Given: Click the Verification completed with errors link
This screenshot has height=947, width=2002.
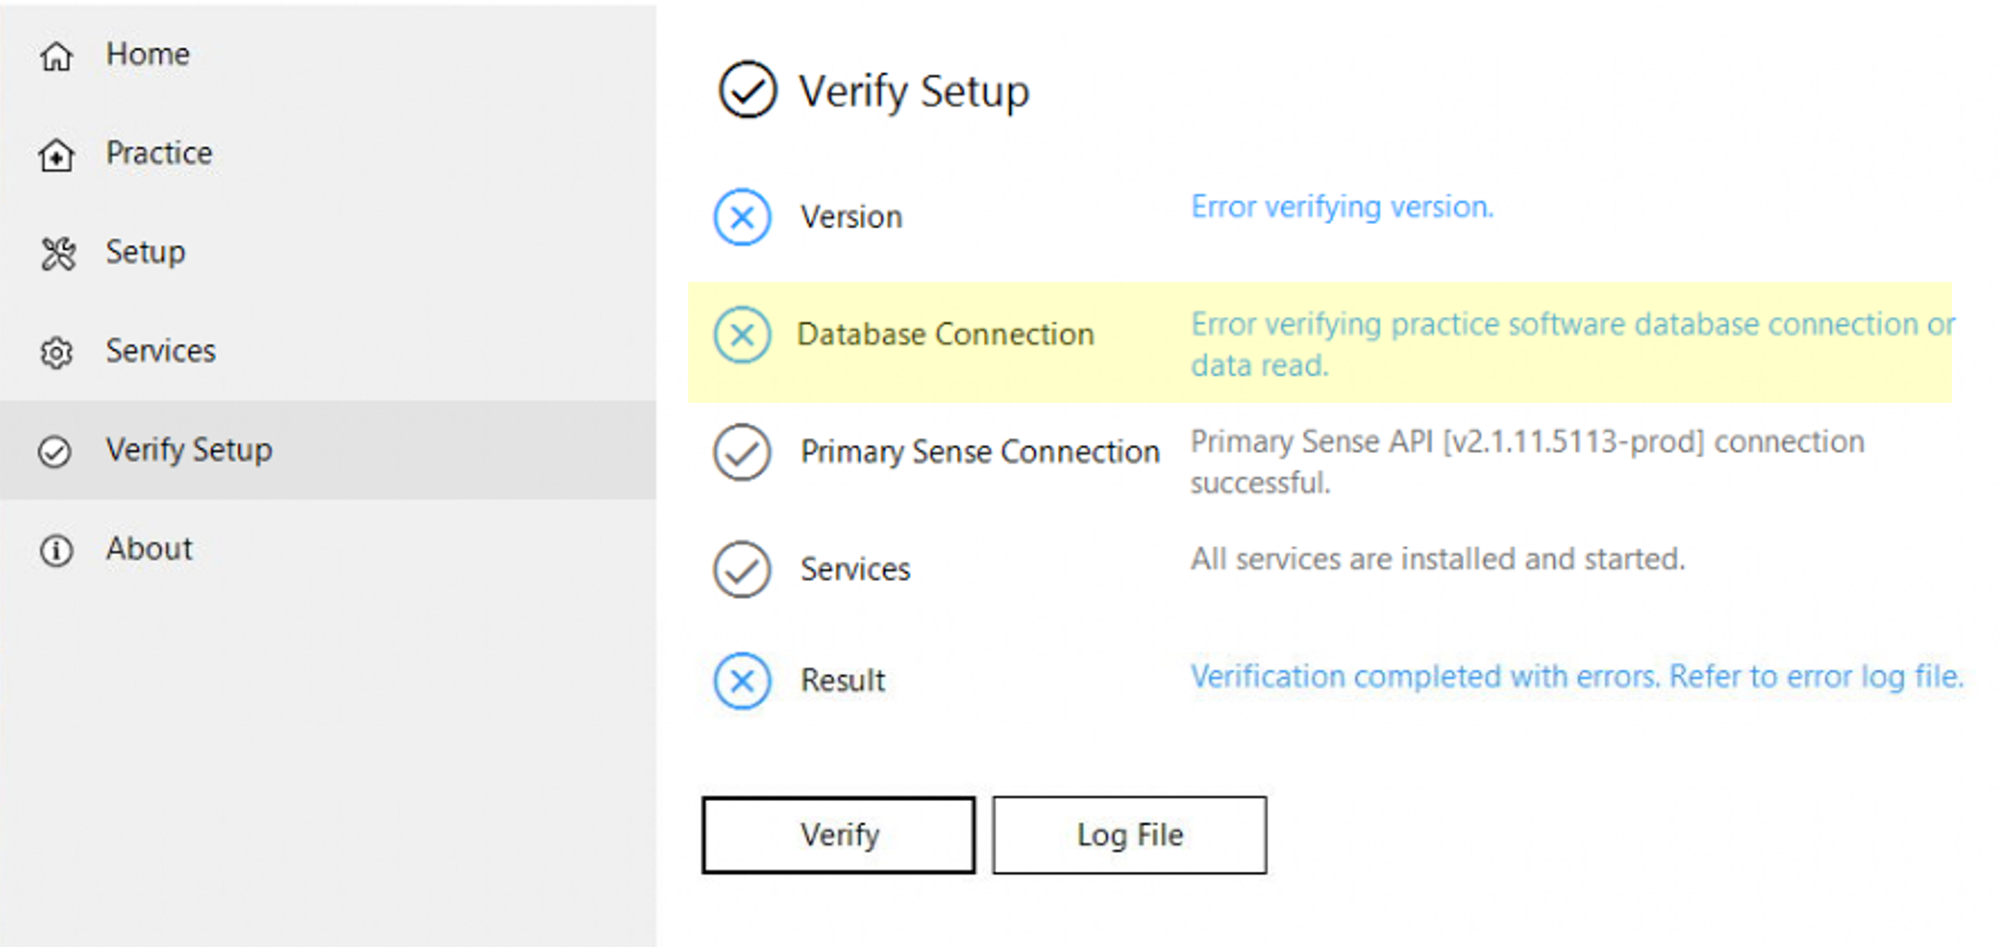Looking at the screenshot, I should coord(1575,677).
